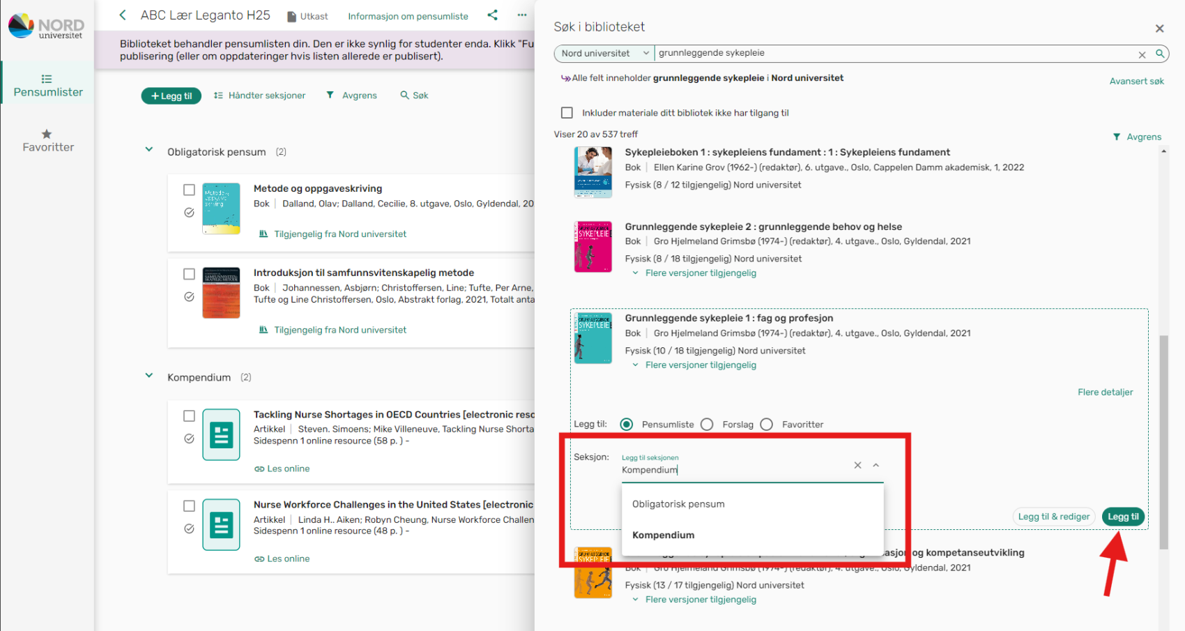The width and height of the screenshot is (1185, 631).
Task: Expand Flere versjoner tilgjengelig under Grunnleggende sykepleie 2
Action: [x=694, y=273]
